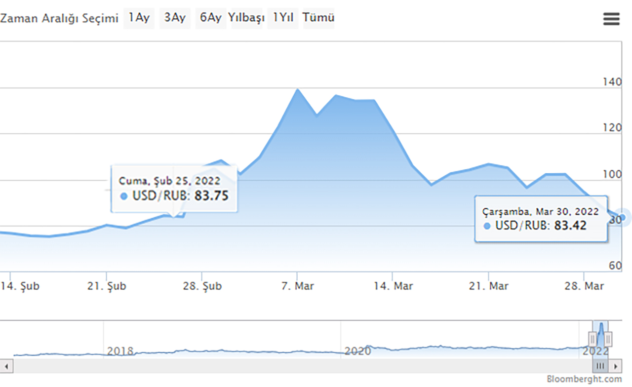
Task: Click the empty scrollbar track in the middle
Action: 296,366
